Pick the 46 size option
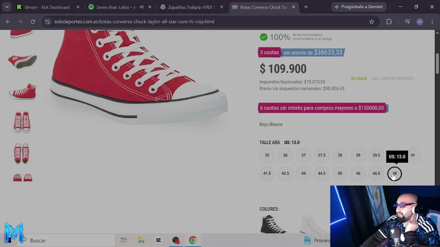This screenshot has width=440, height=247. click(358, 174)
